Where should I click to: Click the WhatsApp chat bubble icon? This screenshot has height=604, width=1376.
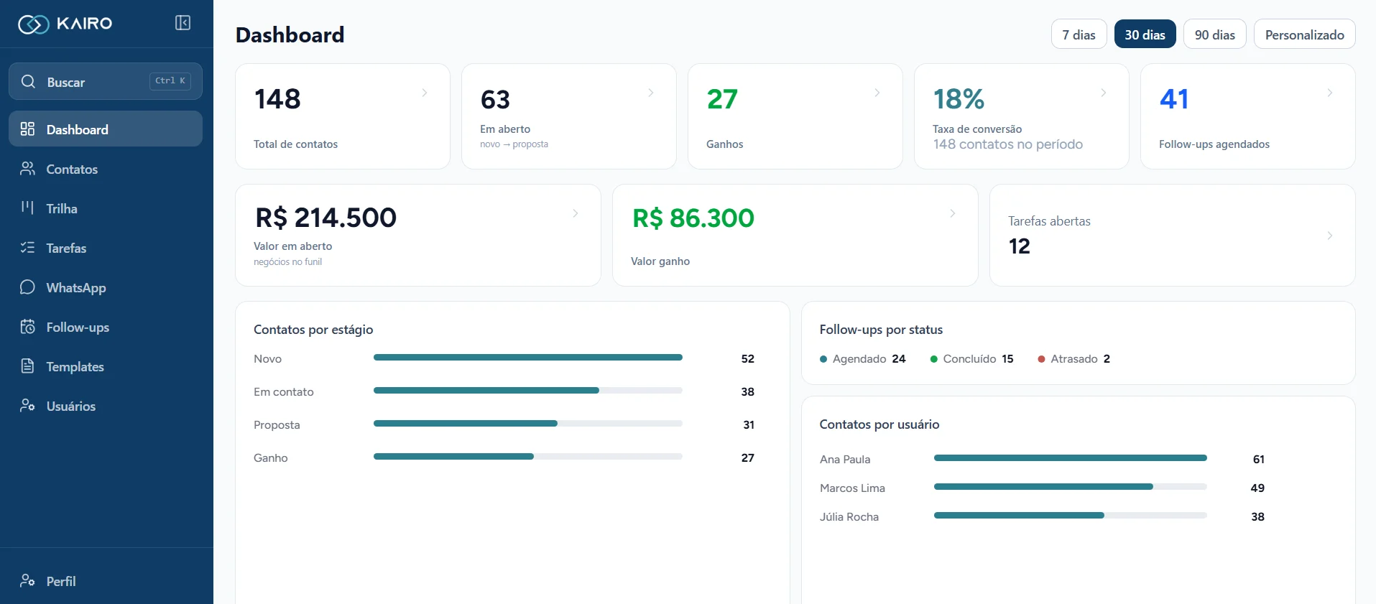pyautogui.click(x=27, y=287)
